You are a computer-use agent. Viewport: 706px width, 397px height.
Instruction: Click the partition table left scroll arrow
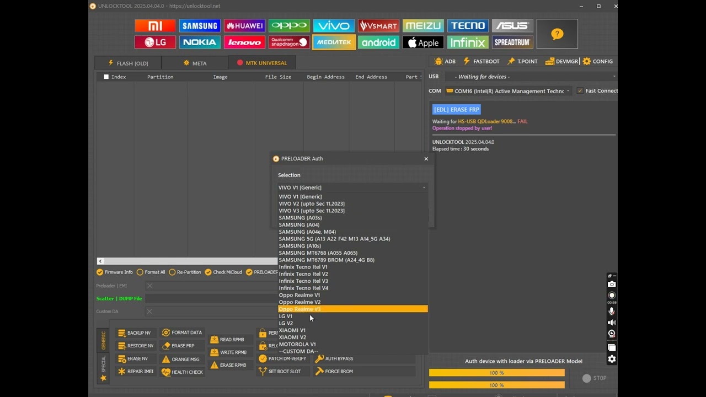(100, 261)
